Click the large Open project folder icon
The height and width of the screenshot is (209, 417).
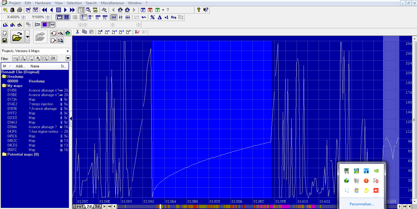pos(17,37)
